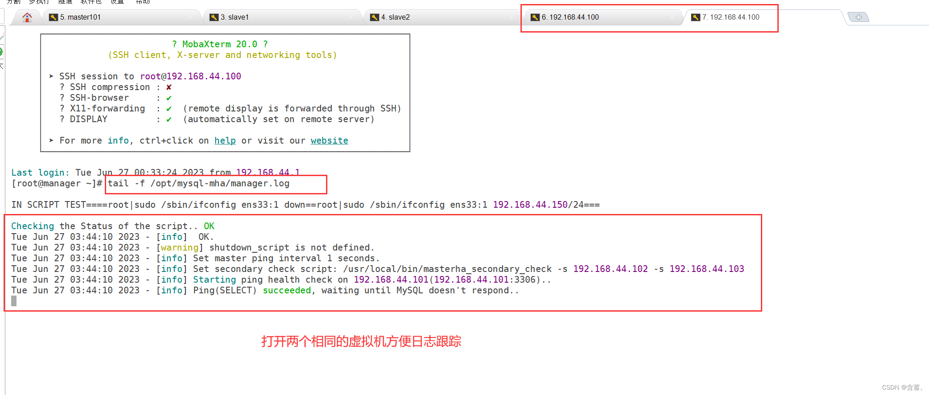Viewport: 929px width, 395px height.
Task: Click the key icon on slave1 tab
Action: point(214,17)
